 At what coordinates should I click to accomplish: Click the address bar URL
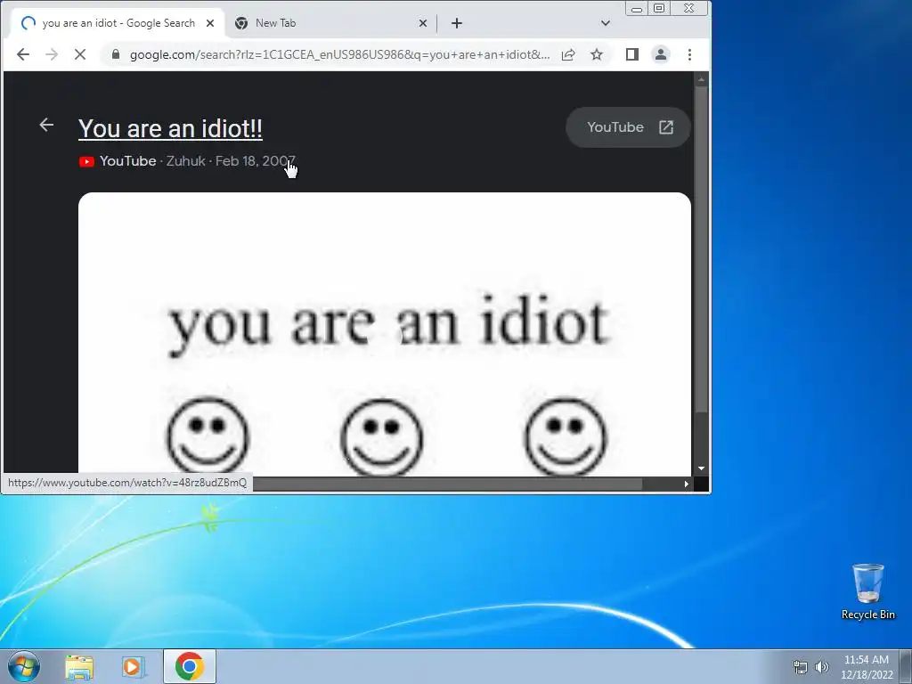click(x=339, y=54)
